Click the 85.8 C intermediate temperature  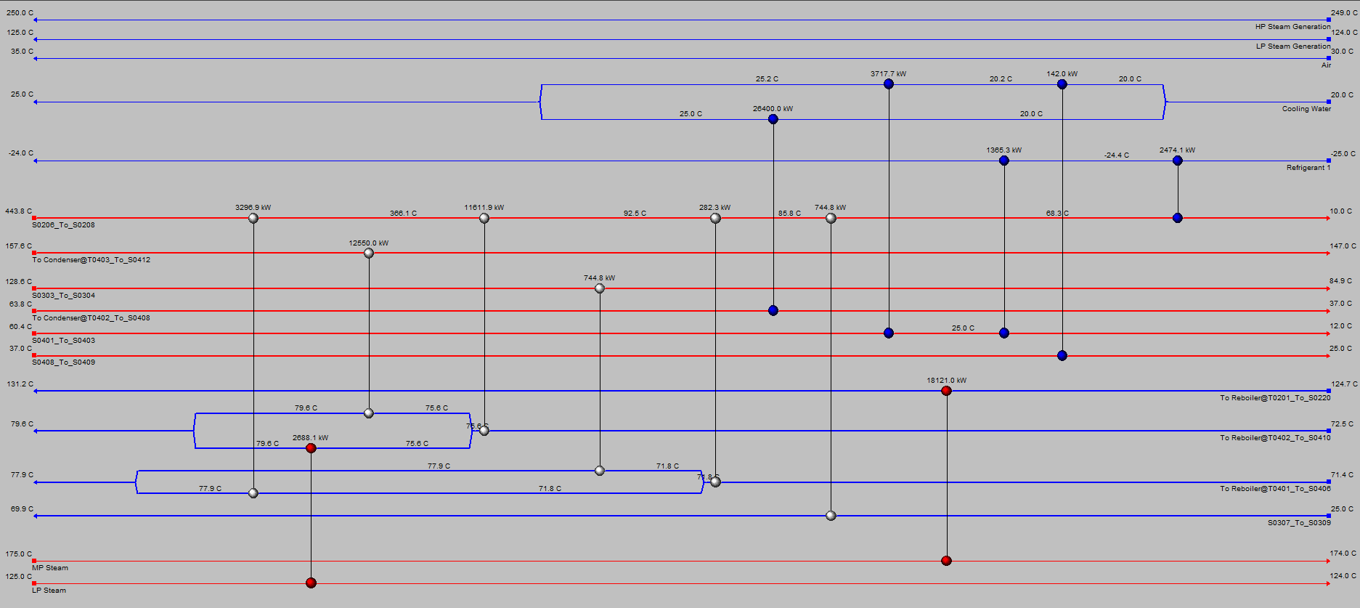789,214
